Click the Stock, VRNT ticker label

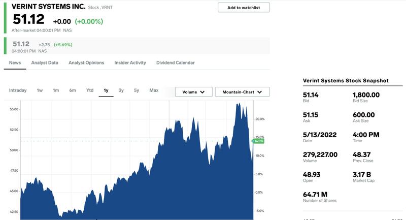[x=100, y=8]
